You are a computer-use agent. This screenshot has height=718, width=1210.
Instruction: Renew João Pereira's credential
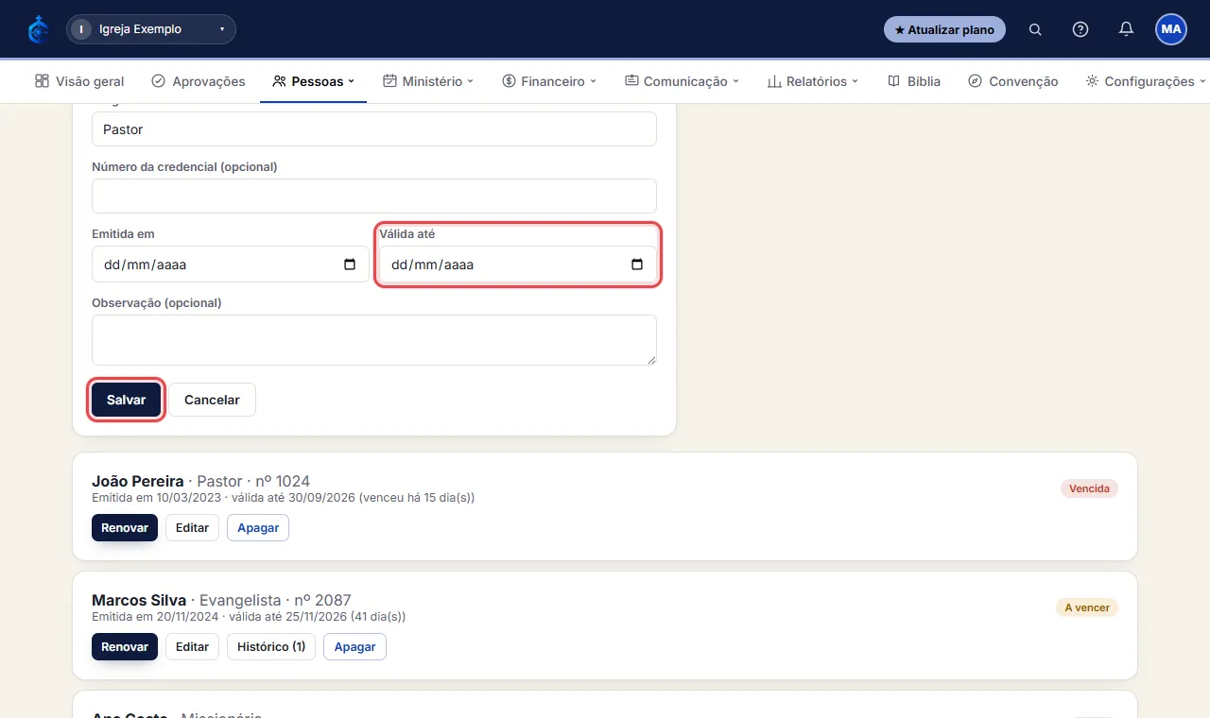[x=125, y=527]
